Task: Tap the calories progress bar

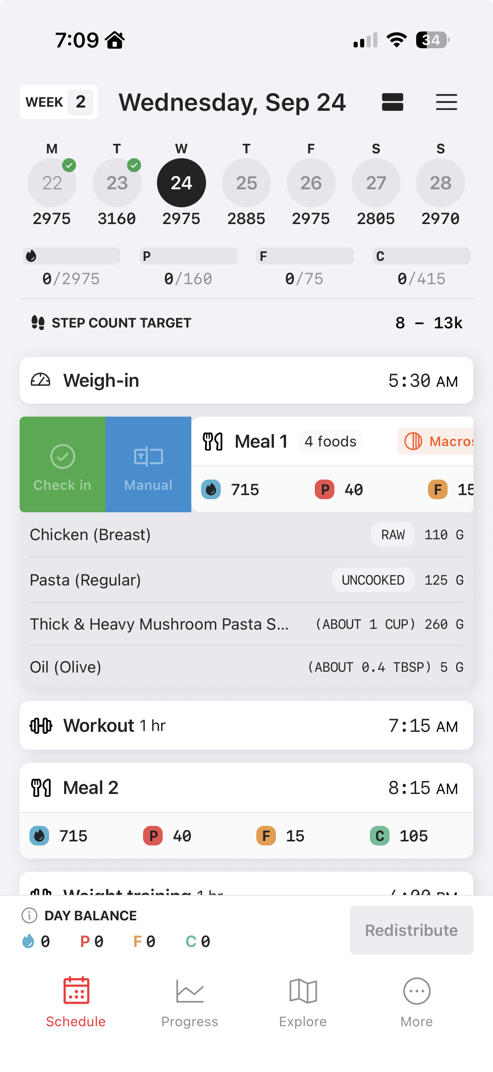Action: 72,256
